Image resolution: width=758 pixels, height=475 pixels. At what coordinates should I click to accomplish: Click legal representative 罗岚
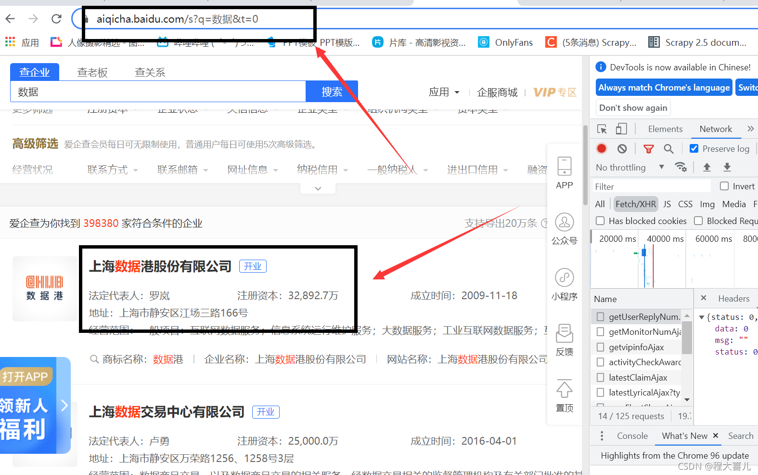[x=159, y=295]
